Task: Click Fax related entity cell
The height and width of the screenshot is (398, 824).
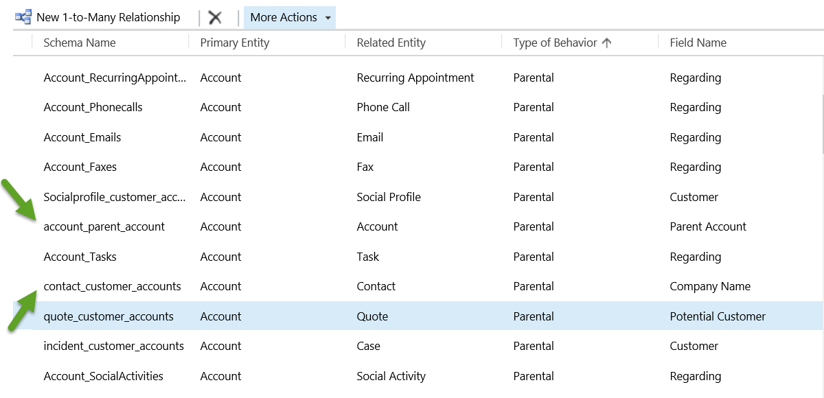Action: point(365,167)
